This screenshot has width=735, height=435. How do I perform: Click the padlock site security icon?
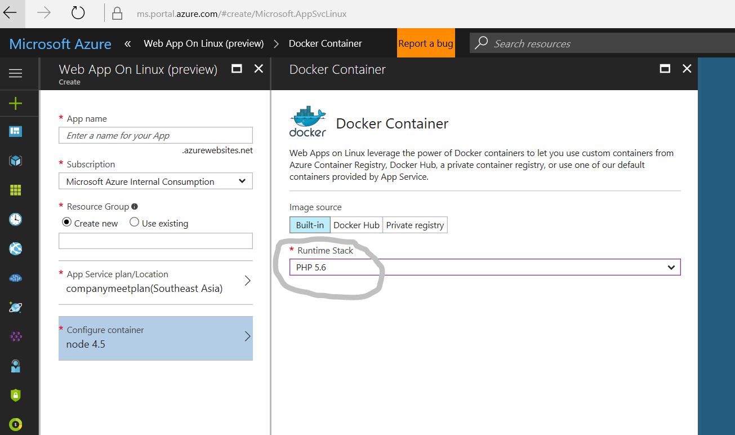(x=117, y=13)
